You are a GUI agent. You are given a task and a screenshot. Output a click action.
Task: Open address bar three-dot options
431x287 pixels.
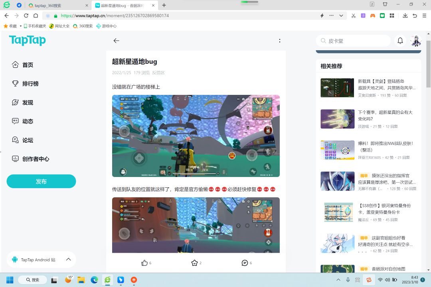332,16
